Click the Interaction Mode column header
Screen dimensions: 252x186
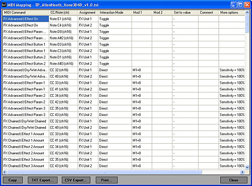[x=115, y=13]
